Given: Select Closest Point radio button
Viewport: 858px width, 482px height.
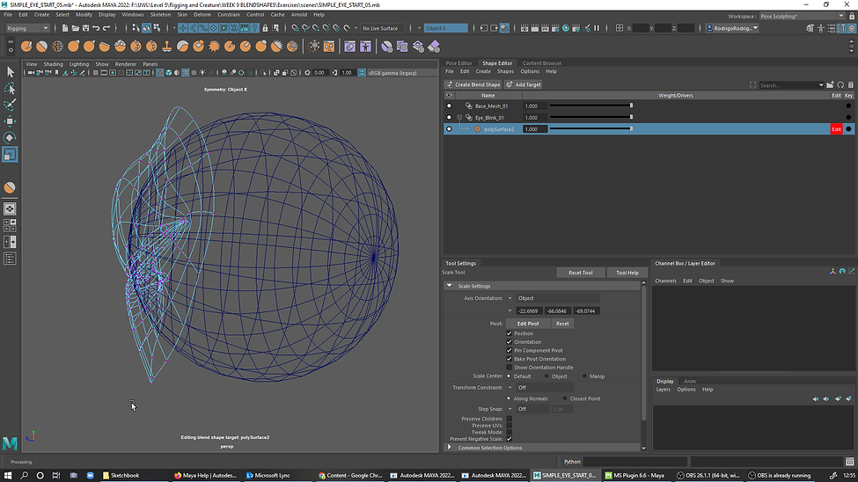Looking at the screenshot, I should [565, 398].
